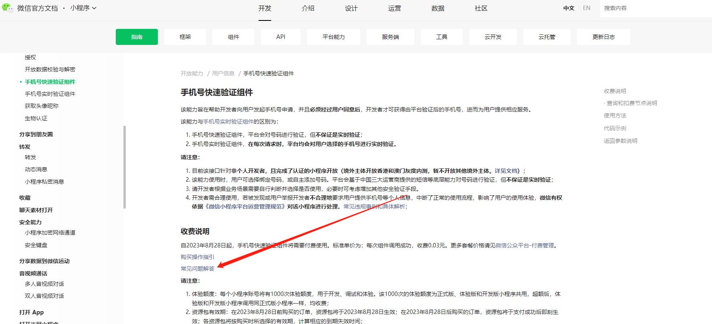Open 手机号实时验证组件 in the sidebar

pos(50,94)
